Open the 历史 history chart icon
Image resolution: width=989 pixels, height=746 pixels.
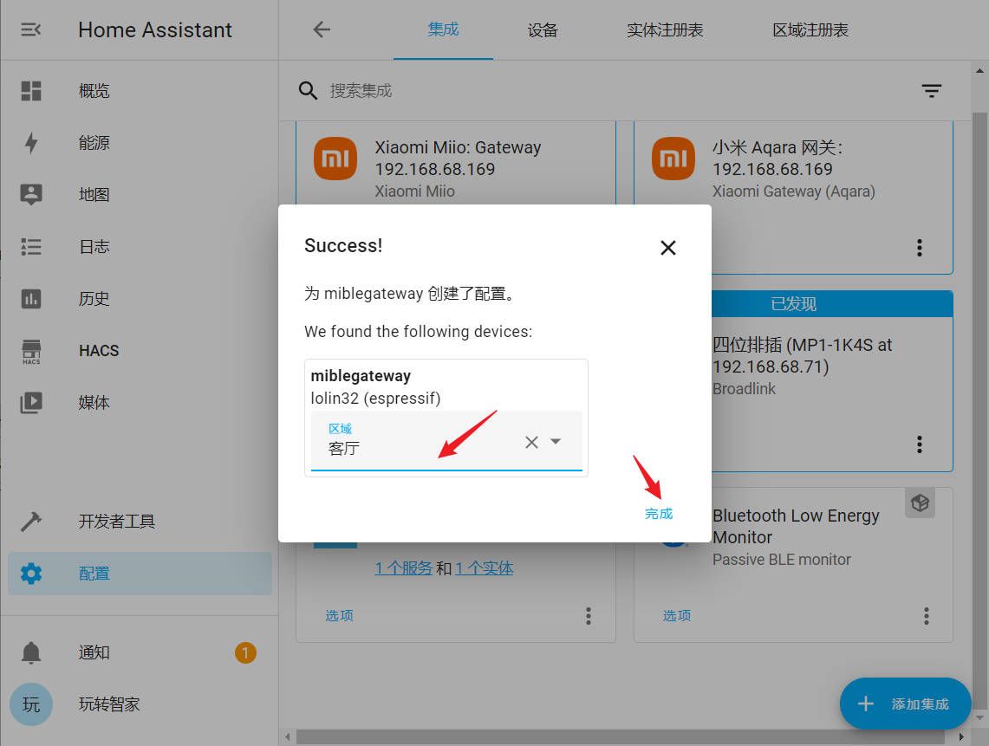click(31, 298)
